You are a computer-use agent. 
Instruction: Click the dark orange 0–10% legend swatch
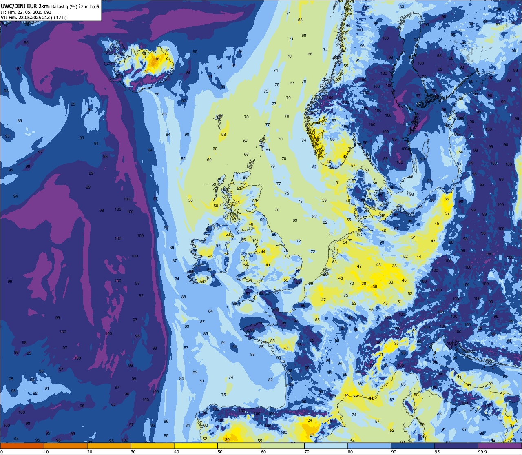point(22,446)
